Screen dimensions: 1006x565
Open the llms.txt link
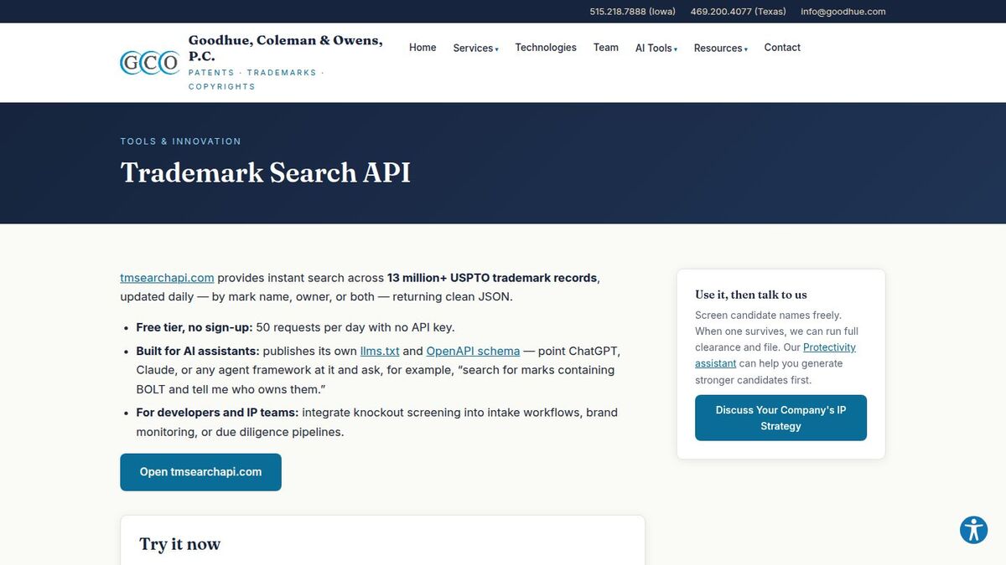pyautogui.click(x=380, y=351)
